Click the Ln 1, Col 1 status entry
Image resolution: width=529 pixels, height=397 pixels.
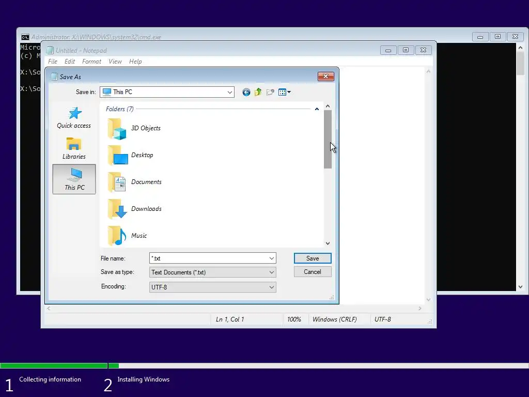(230, 319)
